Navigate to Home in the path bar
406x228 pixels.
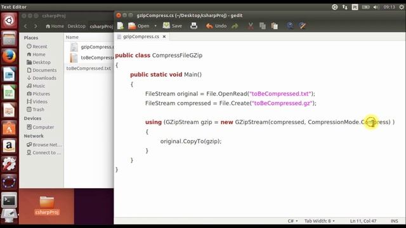point(55,26)
